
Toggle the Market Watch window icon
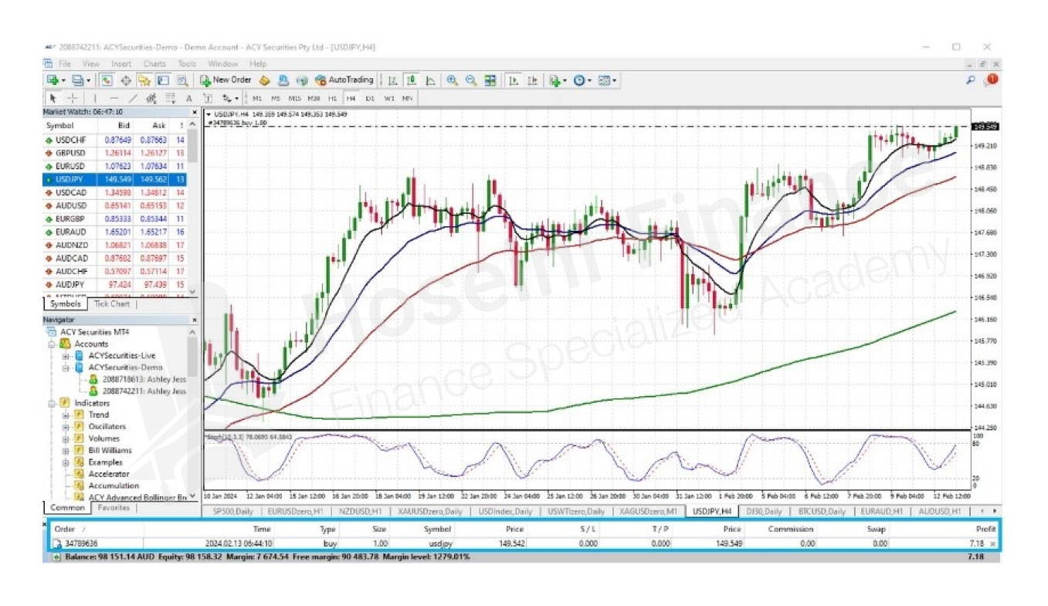click(x=106, y=80)
